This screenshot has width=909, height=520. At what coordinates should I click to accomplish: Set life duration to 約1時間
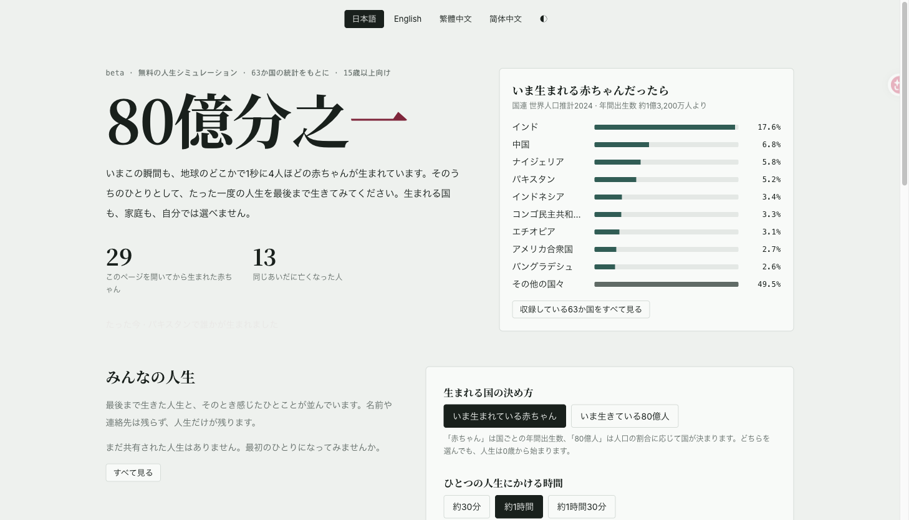519,507
